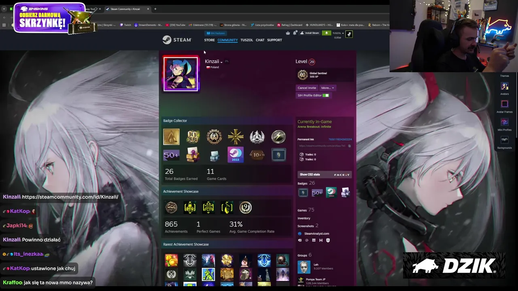Open a new browser tab
The height and width of the screenshot is (291, 518).
(x=155, y=9)
